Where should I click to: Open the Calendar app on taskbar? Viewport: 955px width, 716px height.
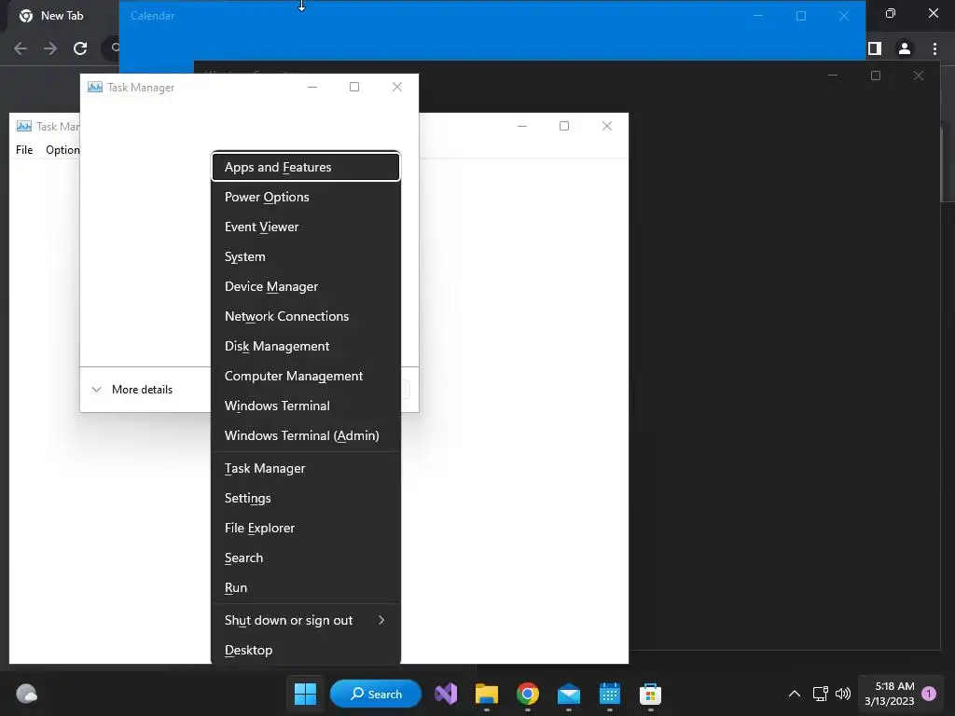tap(609, 694)
